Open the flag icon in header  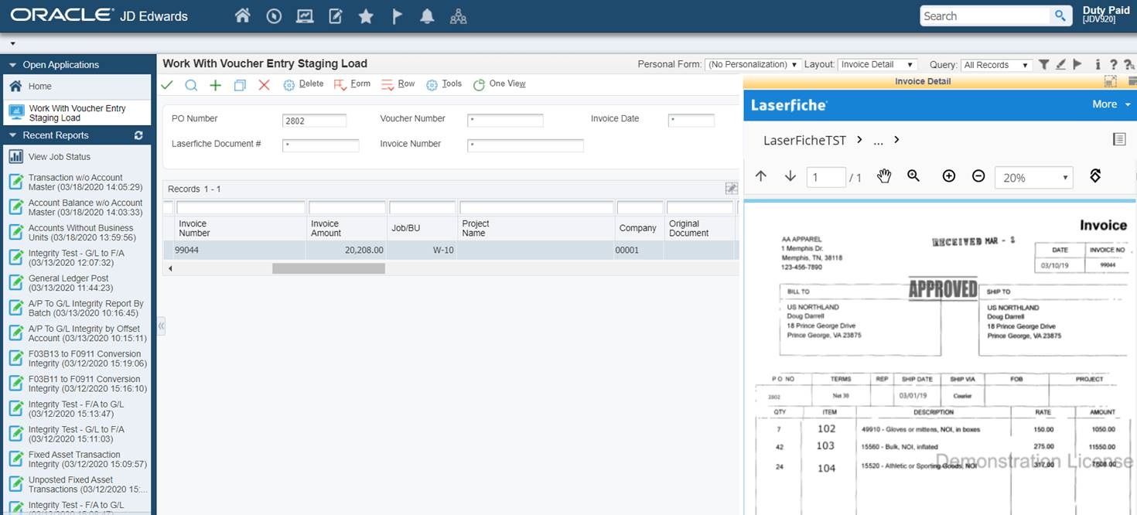click(397, 15)
